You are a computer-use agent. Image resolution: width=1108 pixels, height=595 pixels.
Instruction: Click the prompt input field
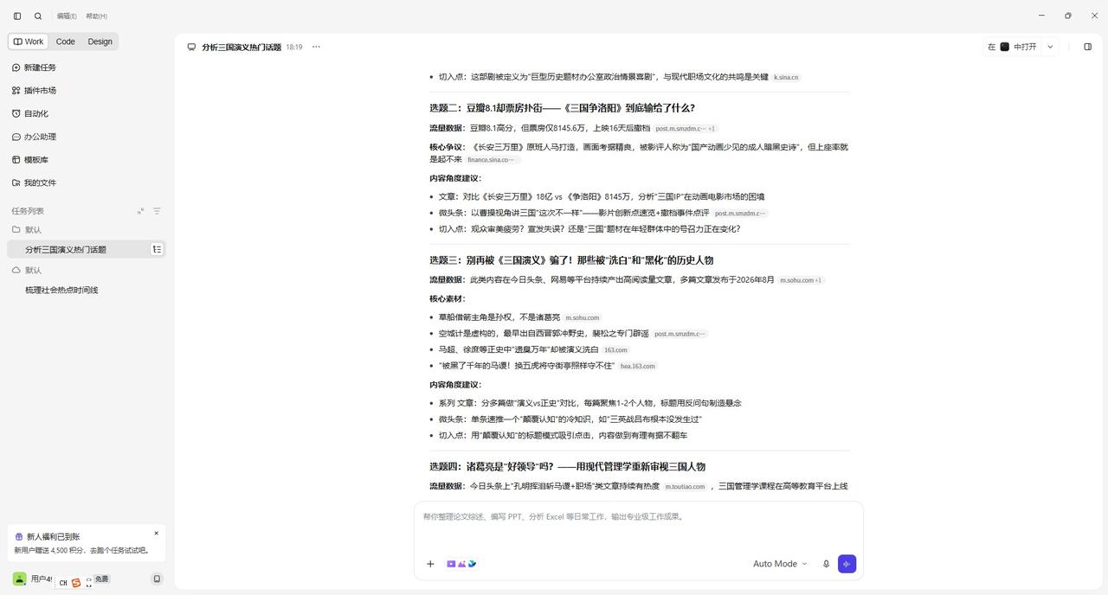coord(639,517)
